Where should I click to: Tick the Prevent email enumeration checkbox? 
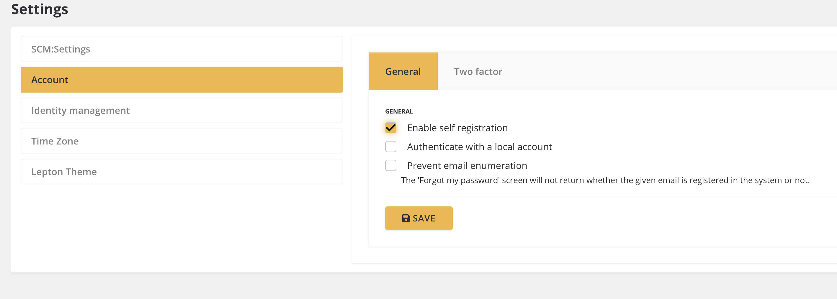390,165
